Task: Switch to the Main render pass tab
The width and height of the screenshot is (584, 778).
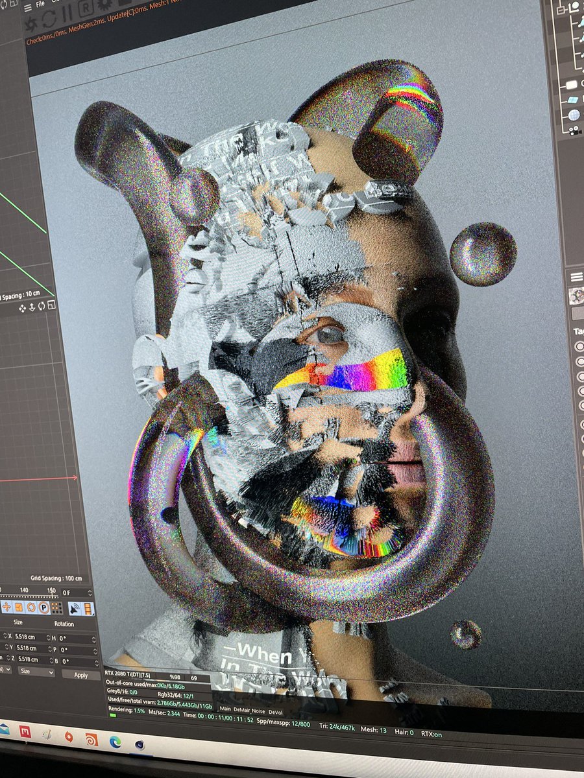Action: click(x=225, y=709)
